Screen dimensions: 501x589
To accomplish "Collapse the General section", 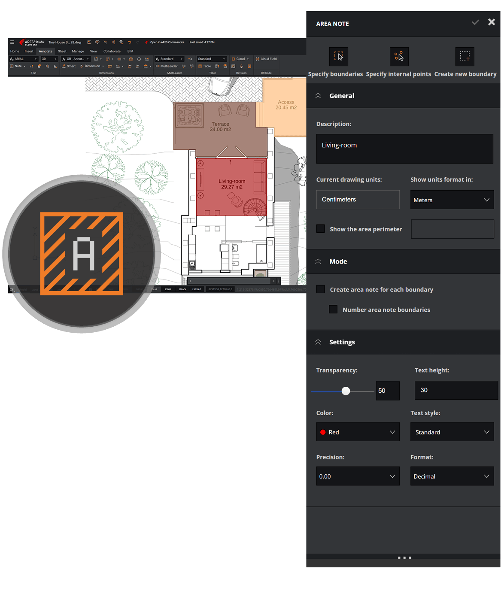I will coord(318,96).
